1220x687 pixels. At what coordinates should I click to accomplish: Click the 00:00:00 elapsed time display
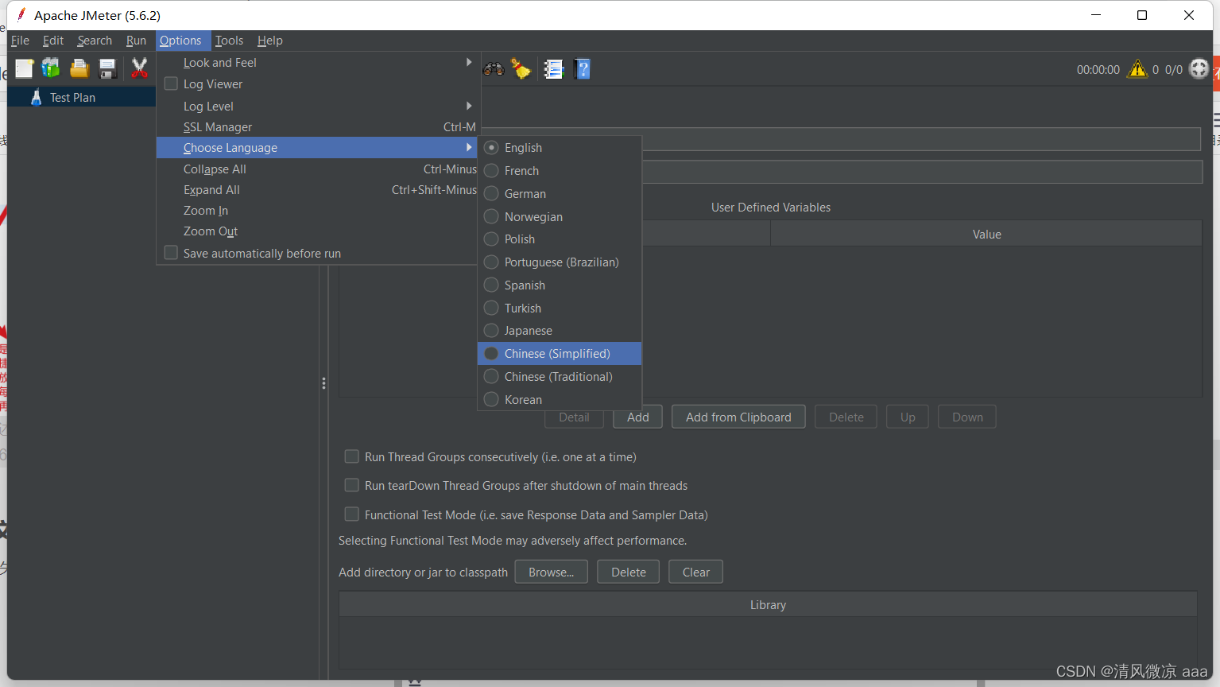tap(1098, 70)
